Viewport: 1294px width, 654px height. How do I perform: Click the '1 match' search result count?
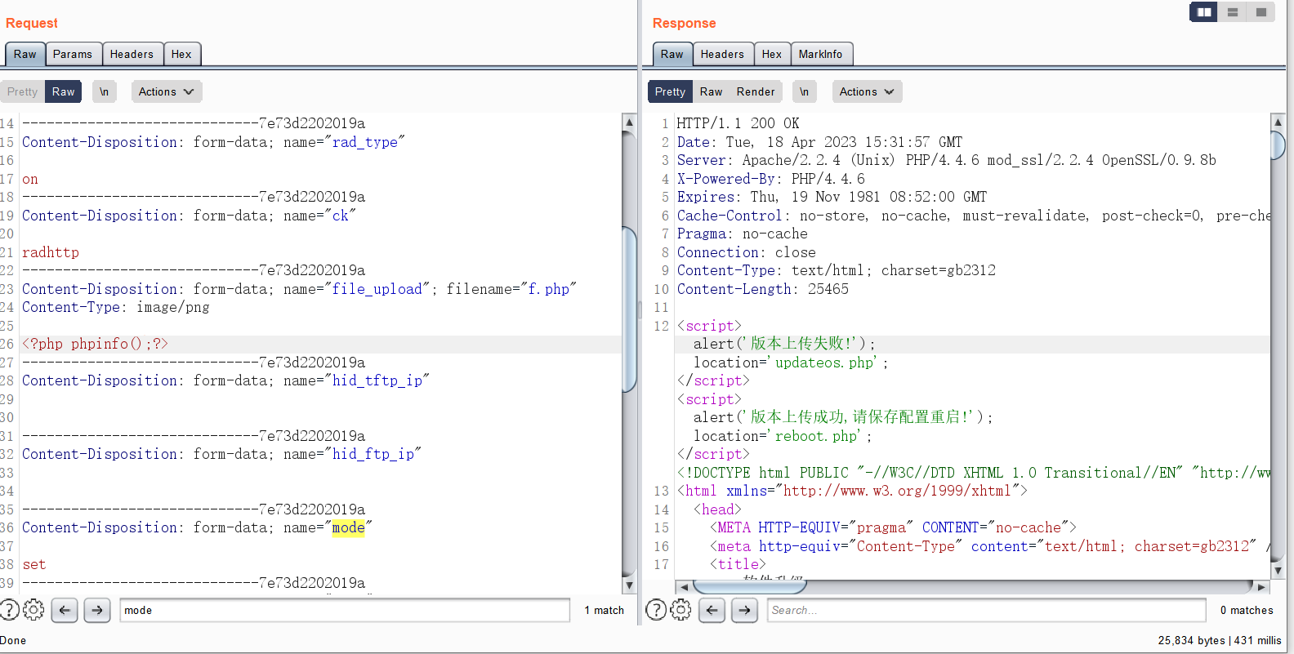click(x=604, y=610)
